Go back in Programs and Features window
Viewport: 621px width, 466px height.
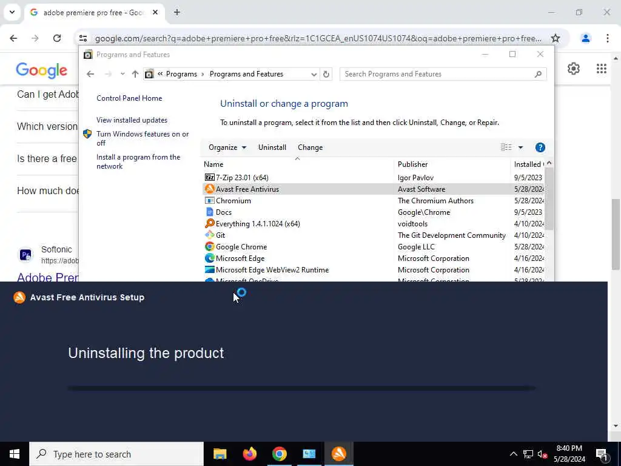point(90,74)
